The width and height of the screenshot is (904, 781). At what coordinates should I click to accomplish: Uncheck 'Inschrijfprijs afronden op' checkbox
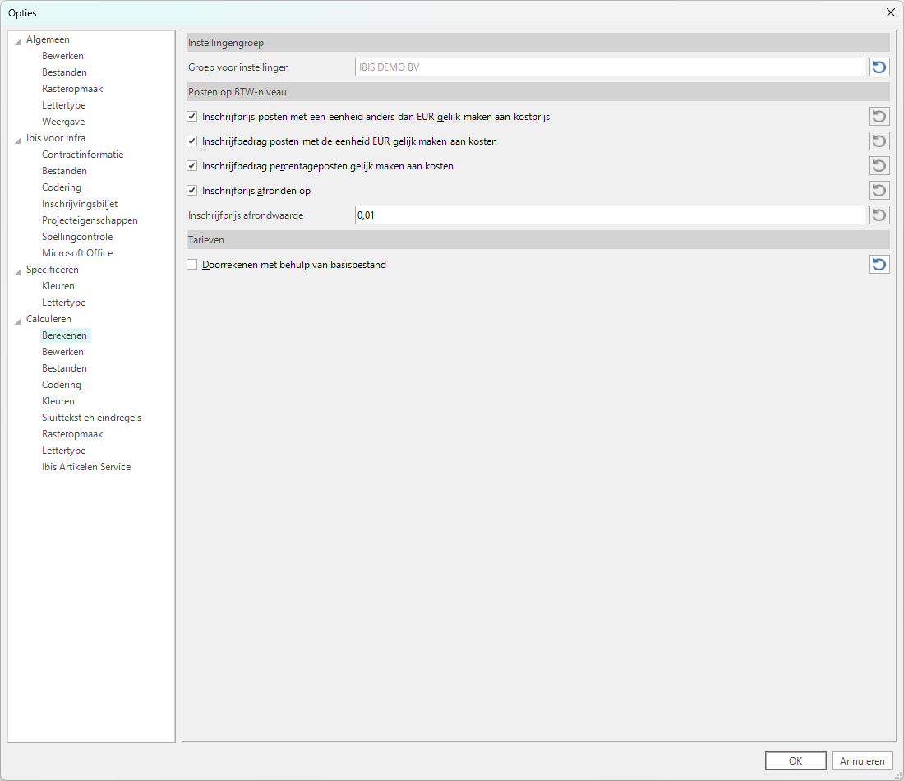tap(192, 191)
